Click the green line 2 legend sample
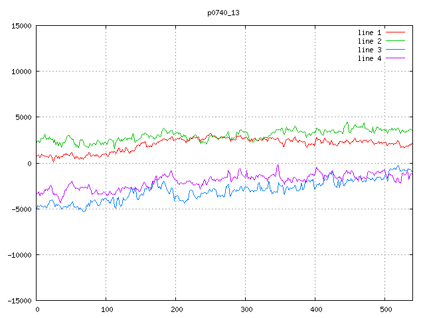The image size is (425, 318). coord(395,41)
